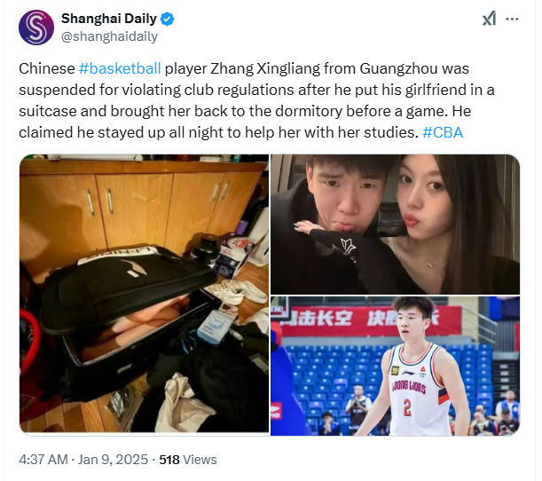This screenshot has width=542, height=481.
Task: Click the tweet body text
Action: pos(256,100)
